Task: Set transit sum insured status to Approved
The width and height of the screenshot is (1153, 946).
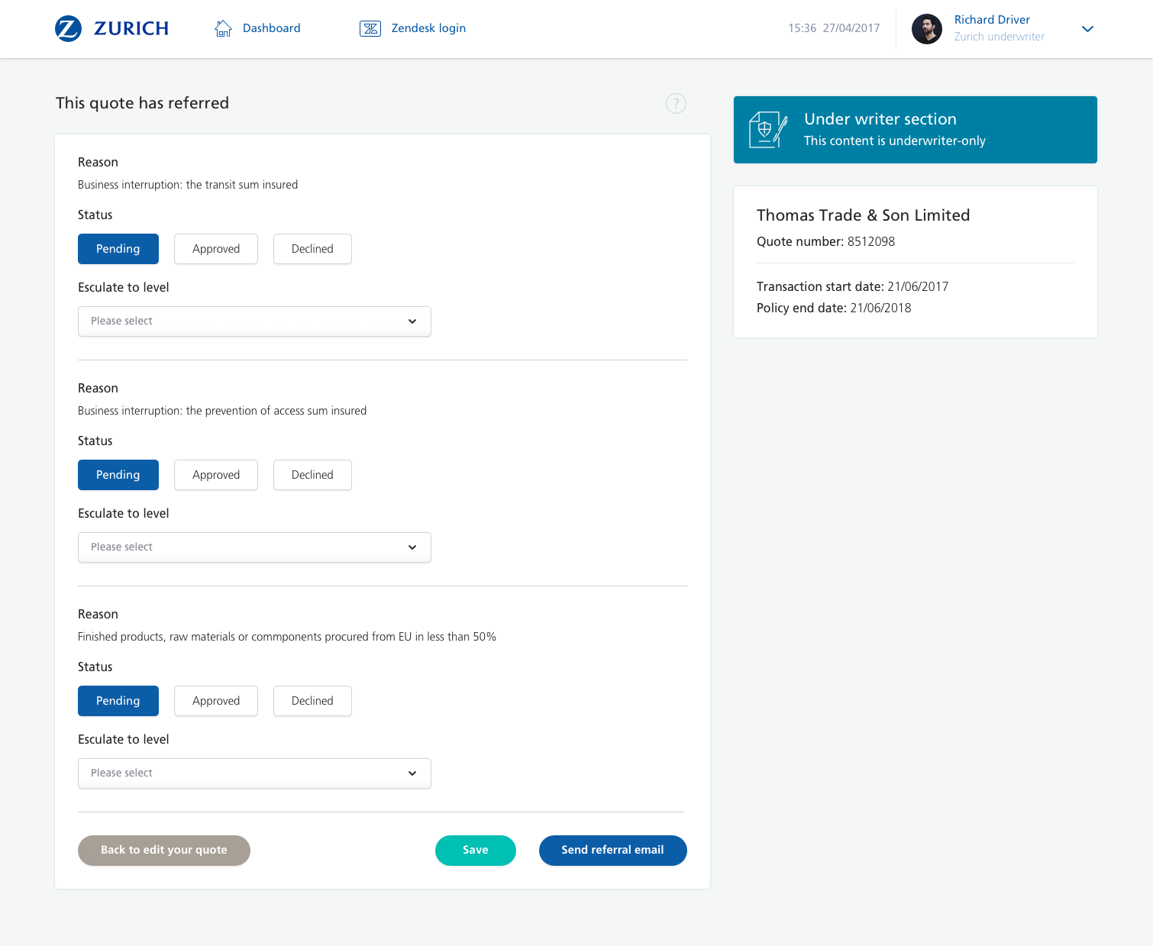Action: pyautogui.click(x=216, y=249)
